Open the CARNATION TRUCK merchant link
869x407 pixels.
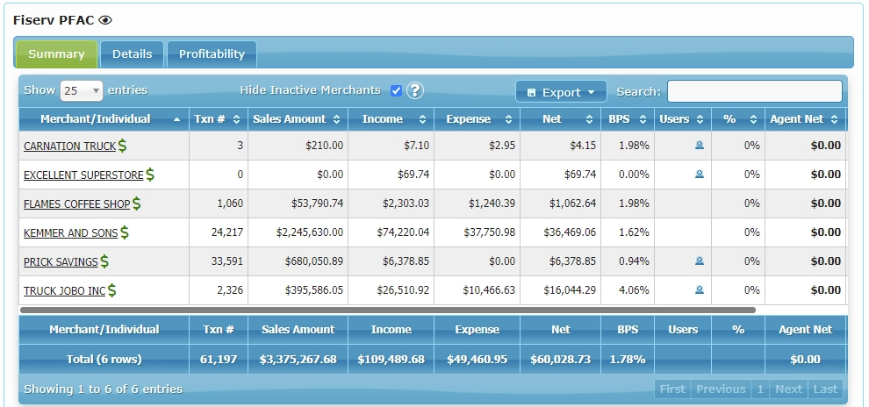(70, 146)
